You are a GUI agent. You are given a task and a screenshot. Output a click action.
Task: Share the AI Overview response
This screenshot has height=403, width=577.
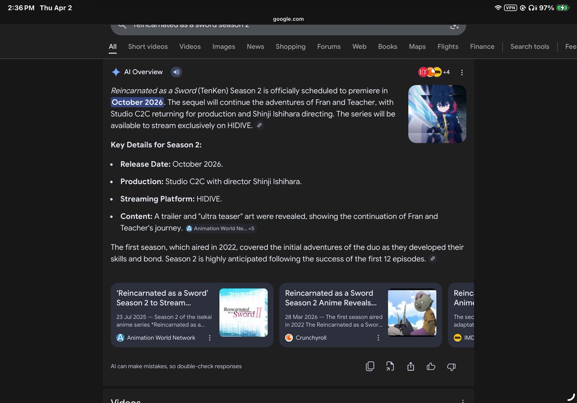(411, 366)
